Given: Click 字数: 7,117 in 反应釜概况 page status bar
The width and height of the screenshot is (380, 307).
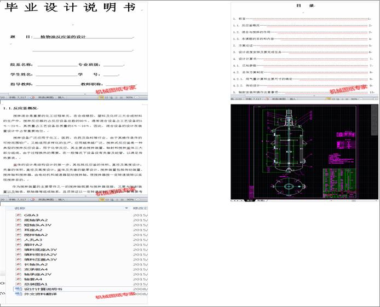Looking at the screenshot, I should [x=17, y=200].
